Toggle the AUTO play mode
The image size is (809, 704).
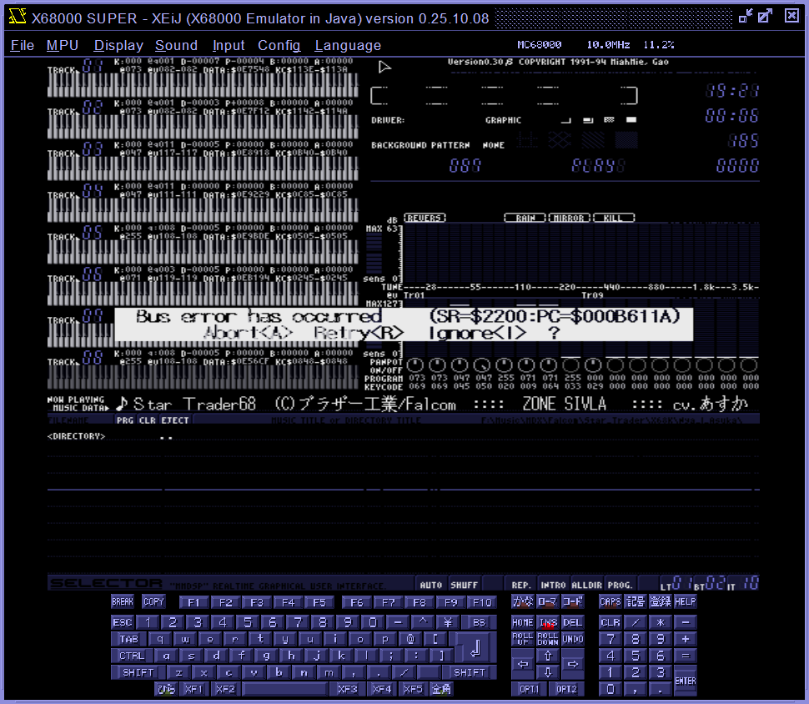pos(430,585)
